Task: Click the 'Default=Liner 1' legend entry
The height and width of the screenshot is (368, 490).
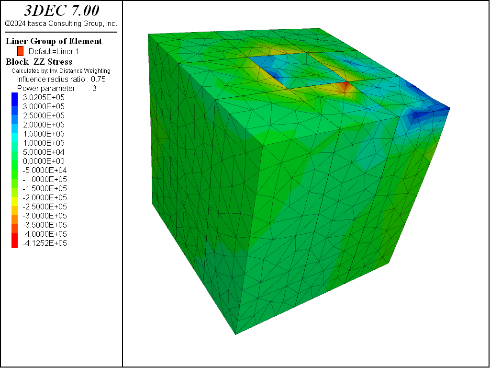Action: (x=54, y=51)
